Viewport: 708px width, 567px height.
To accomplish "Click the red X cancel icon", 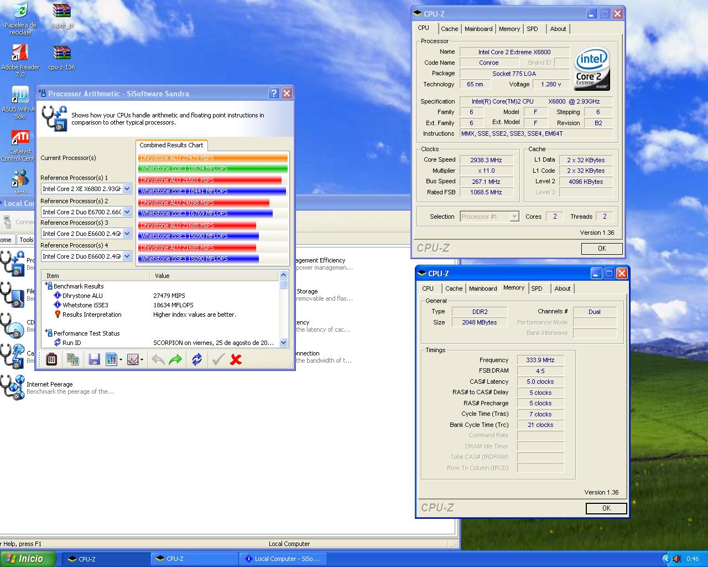I will 236,360.
